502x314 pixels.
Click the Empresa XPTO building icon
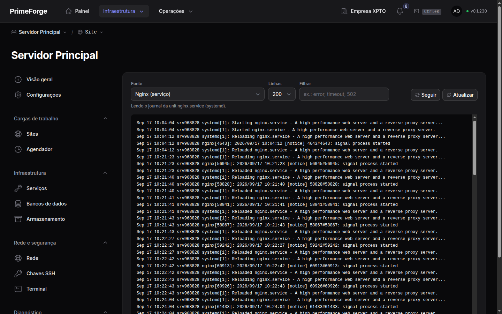[344, 11]
